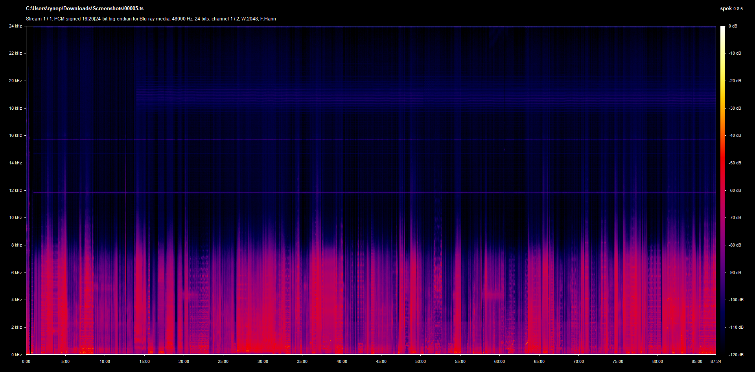Image resolution: width=755 pixels, height=372 pixels.
Task: Select the -60 dB scale label
Action: [x=734, y=190]
